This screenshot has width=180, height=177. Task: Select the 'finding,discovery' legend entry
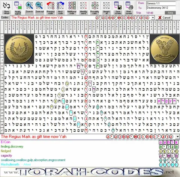point(12,147)
